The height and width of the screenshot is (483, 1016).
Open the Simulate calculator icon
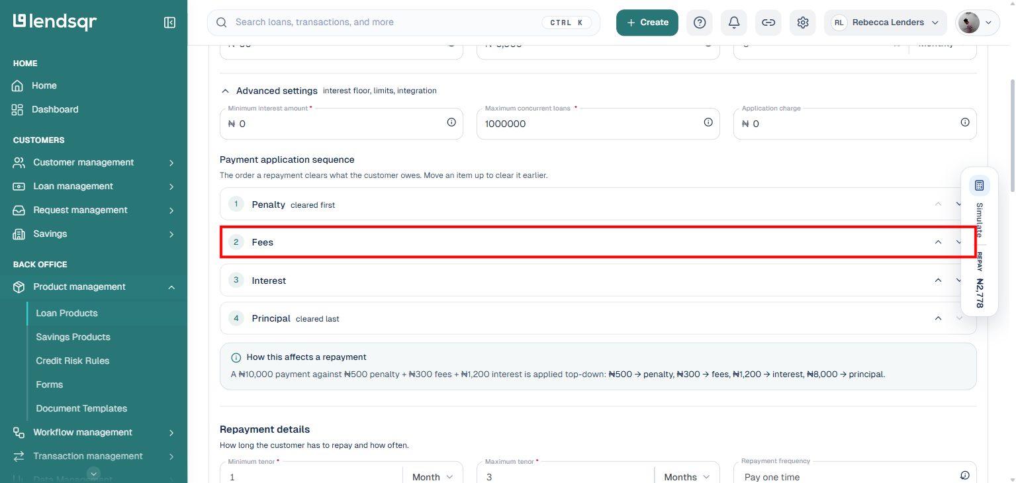(980, 185)
